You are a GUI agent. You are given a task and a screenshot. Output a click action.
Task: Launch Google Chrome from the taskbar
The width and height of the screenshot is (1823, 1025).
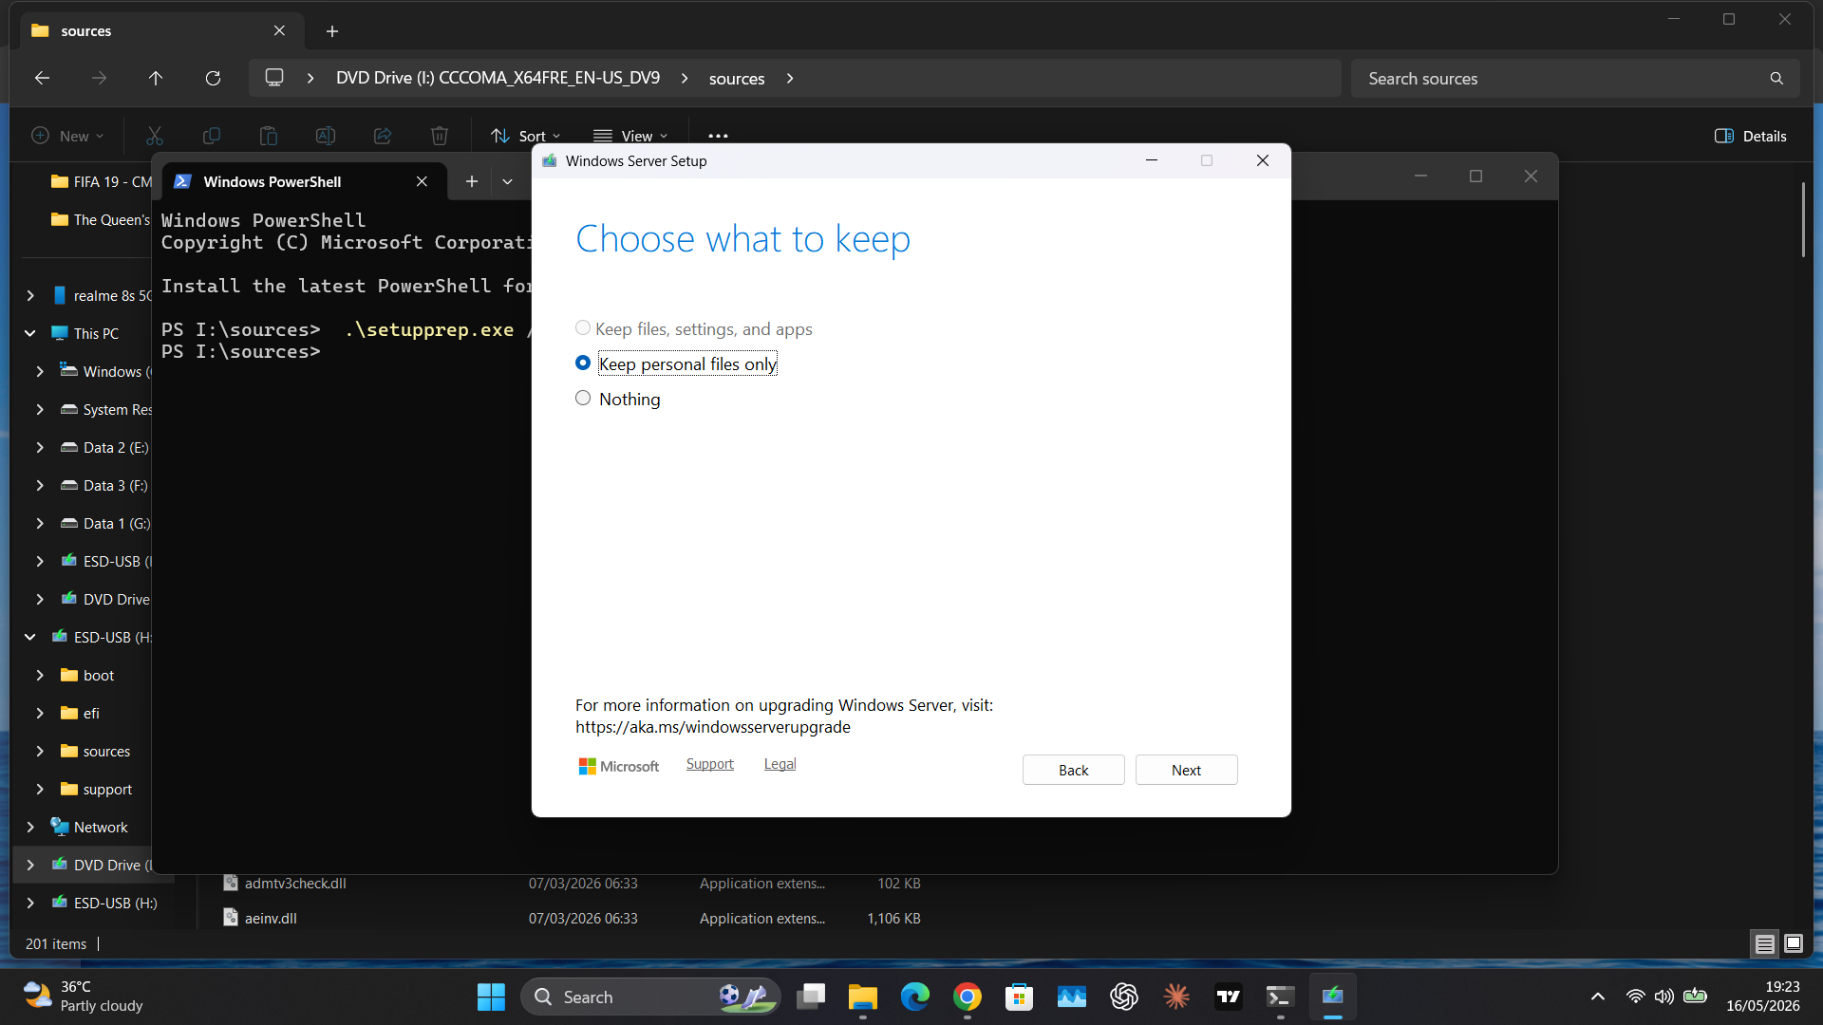[968, 997]
